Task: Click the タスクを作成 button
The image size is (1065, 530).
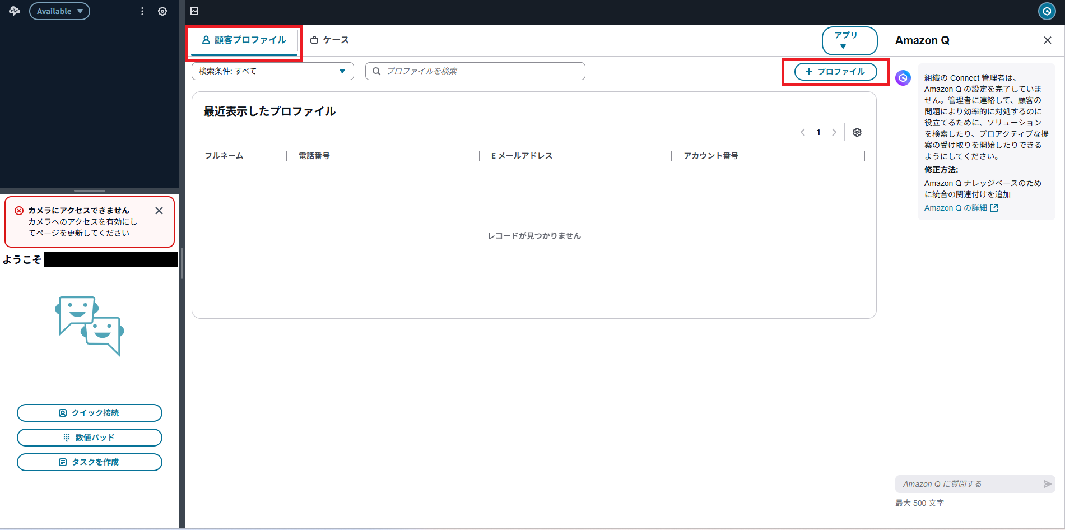Action: pyautogui.click(x=90, y=462)
